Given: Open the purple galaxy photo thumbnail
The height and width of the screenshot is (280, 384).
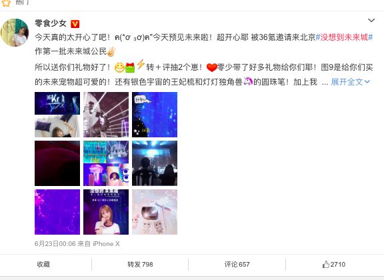Looking at the screenshot, I should point(57,212).
